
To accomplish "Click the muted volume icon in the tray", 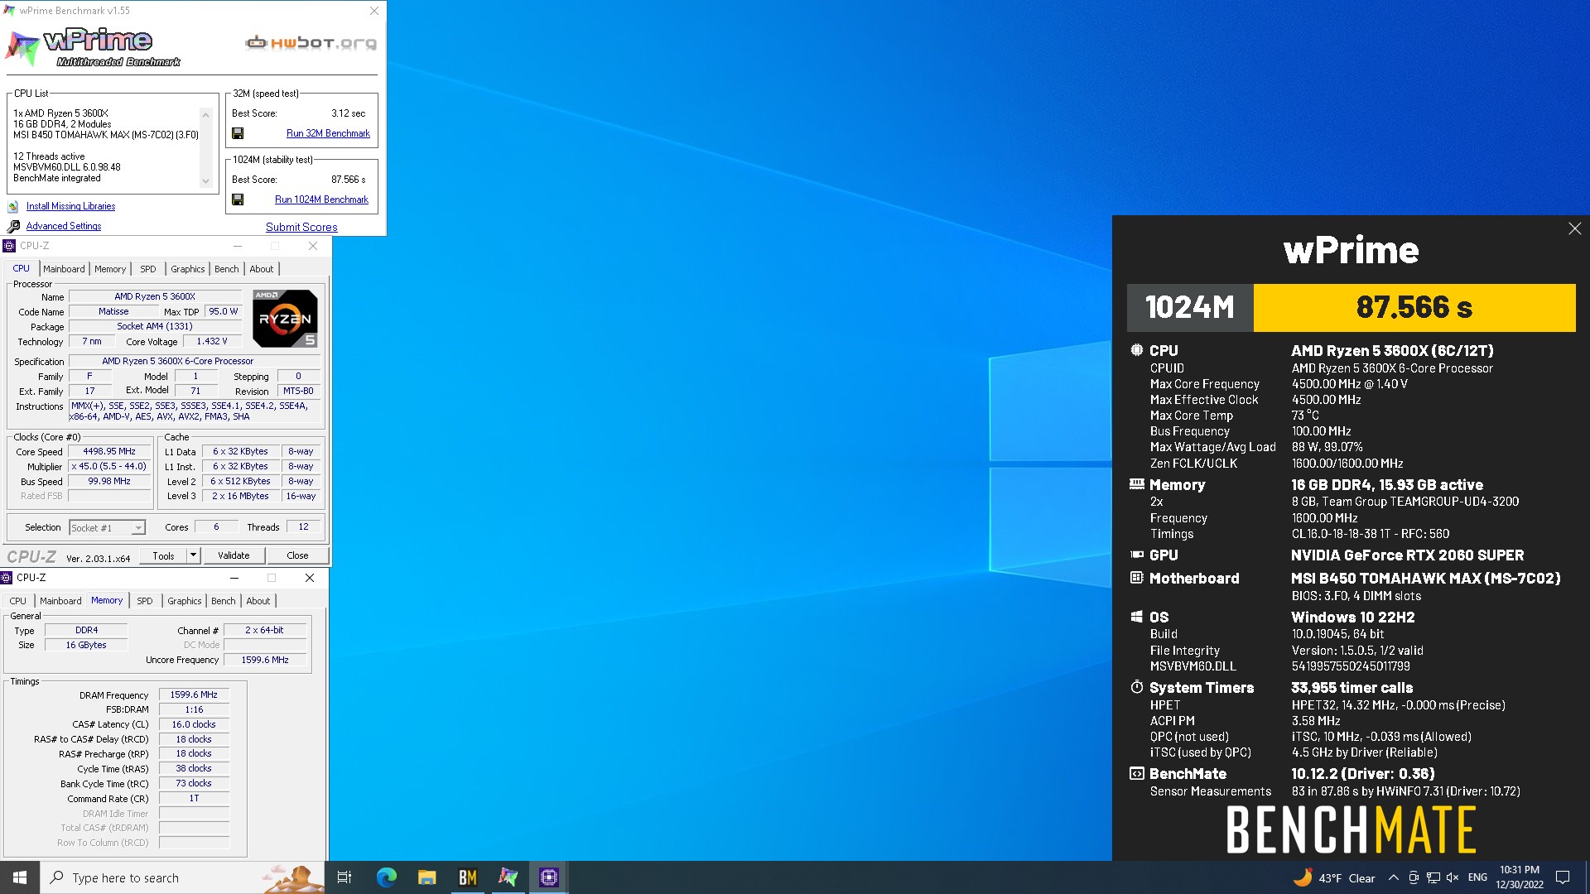I will click(1453, 877).
